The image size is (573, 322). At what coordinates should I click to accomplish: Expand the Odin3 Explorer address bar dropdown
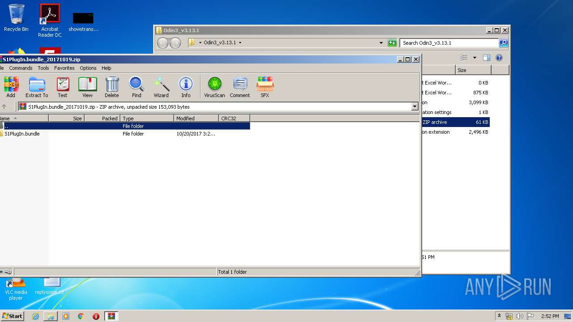point(381,43)
